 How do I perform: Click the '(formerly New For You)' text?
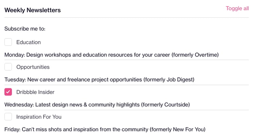[178, 129]
